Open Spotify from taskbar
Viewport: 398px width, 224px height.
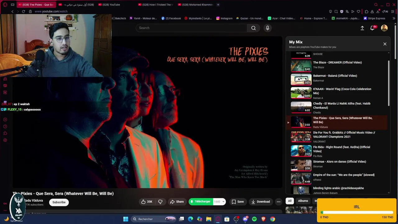254,219
